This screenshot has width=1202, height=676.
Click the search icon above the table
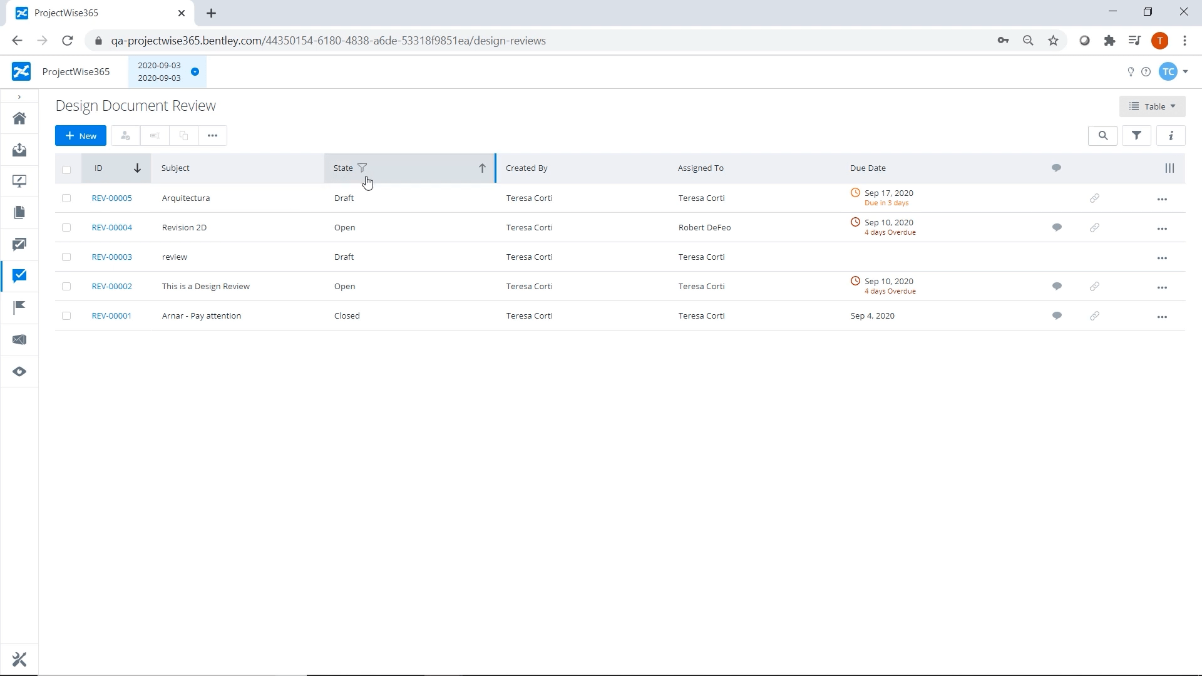tap(1102, 135)
